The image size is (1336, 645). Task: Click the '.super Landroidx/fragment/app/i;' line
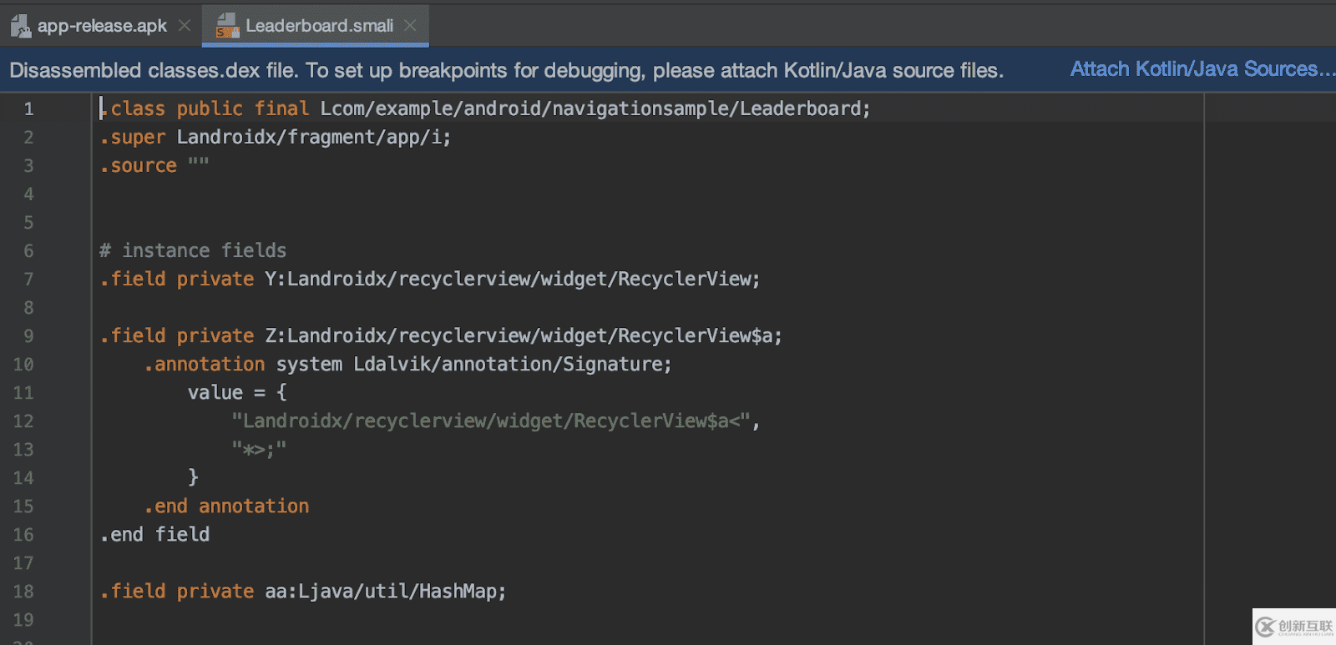coord(276,137)
